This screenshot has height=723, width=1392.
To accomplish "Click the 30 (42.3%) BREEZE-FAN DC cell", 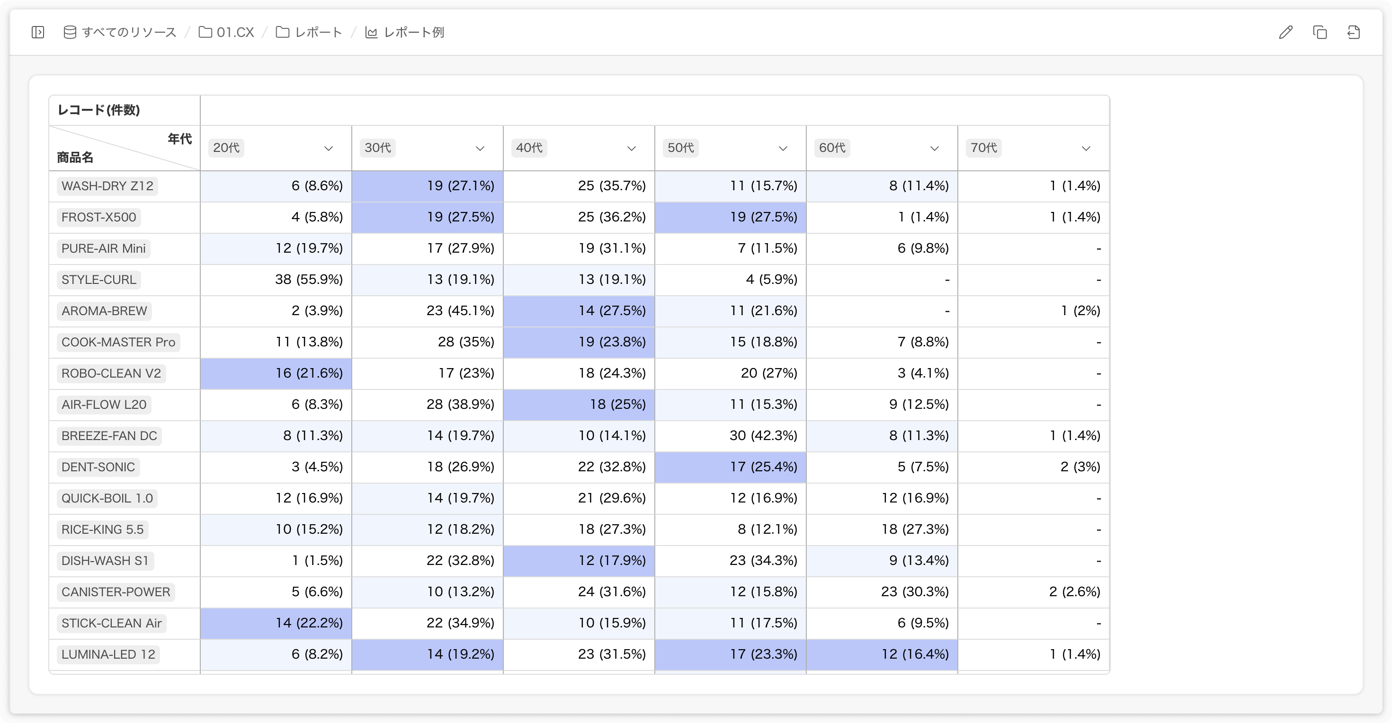I will [731, 436].
